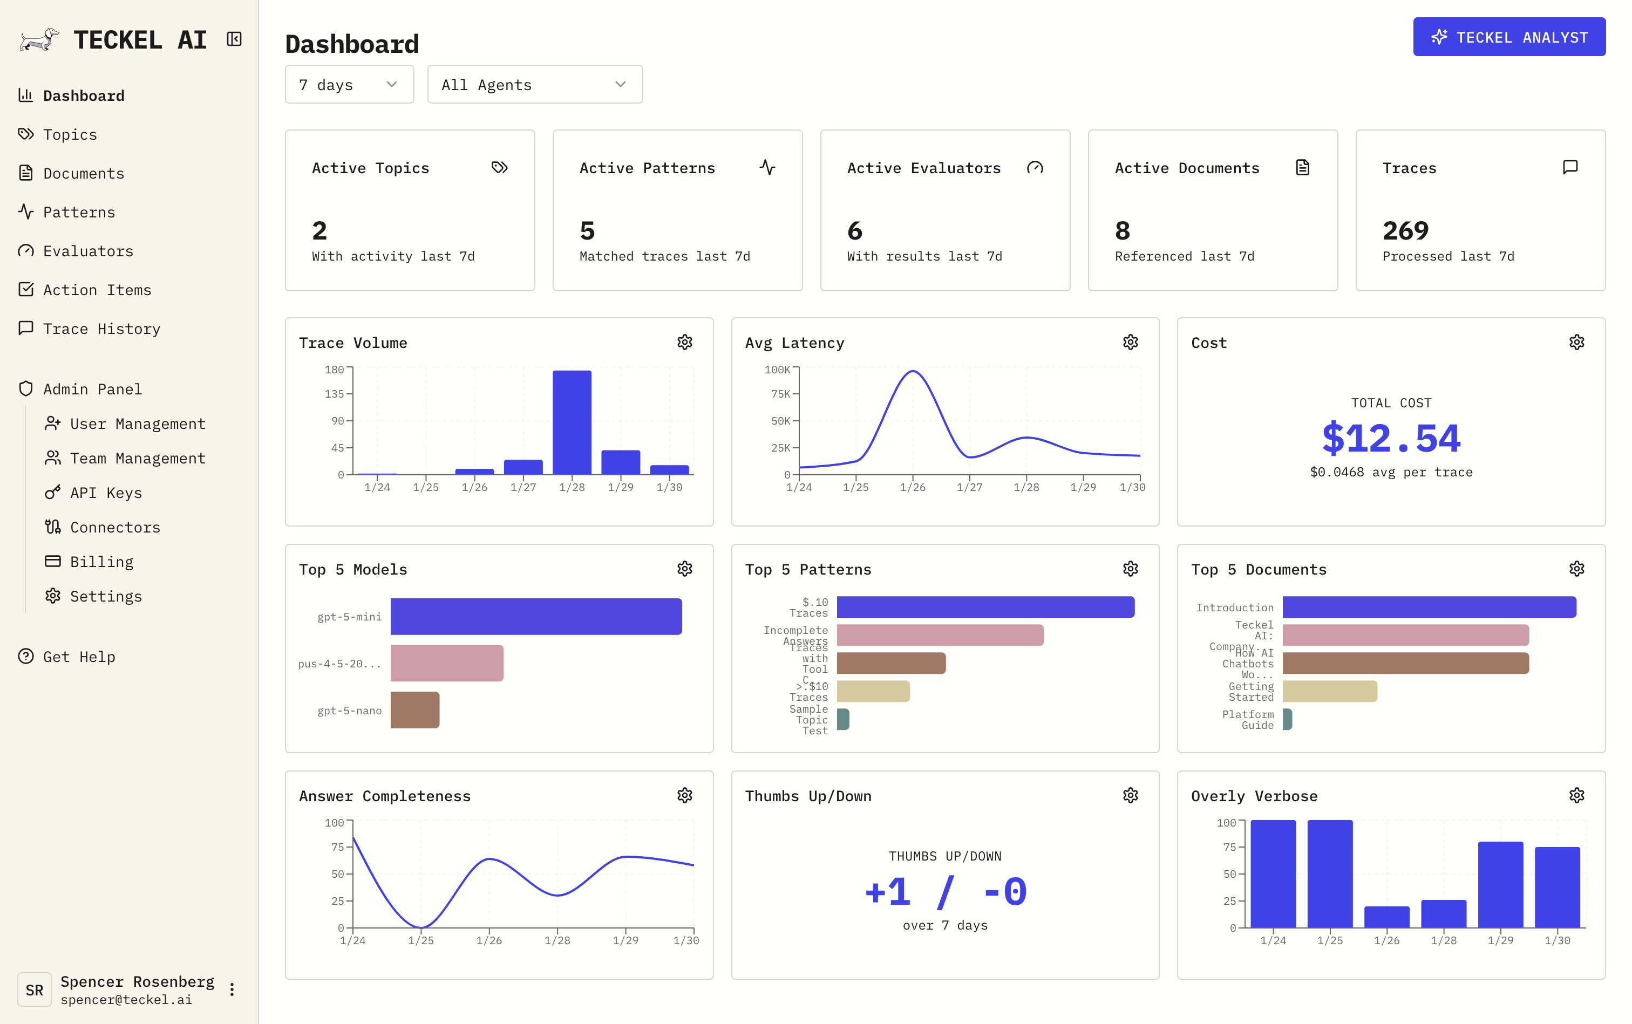Open the Thumbs Up/Down widget settings gear
The height and width of the screenshot is (1024, 1632).
(x=1131, y=795)
